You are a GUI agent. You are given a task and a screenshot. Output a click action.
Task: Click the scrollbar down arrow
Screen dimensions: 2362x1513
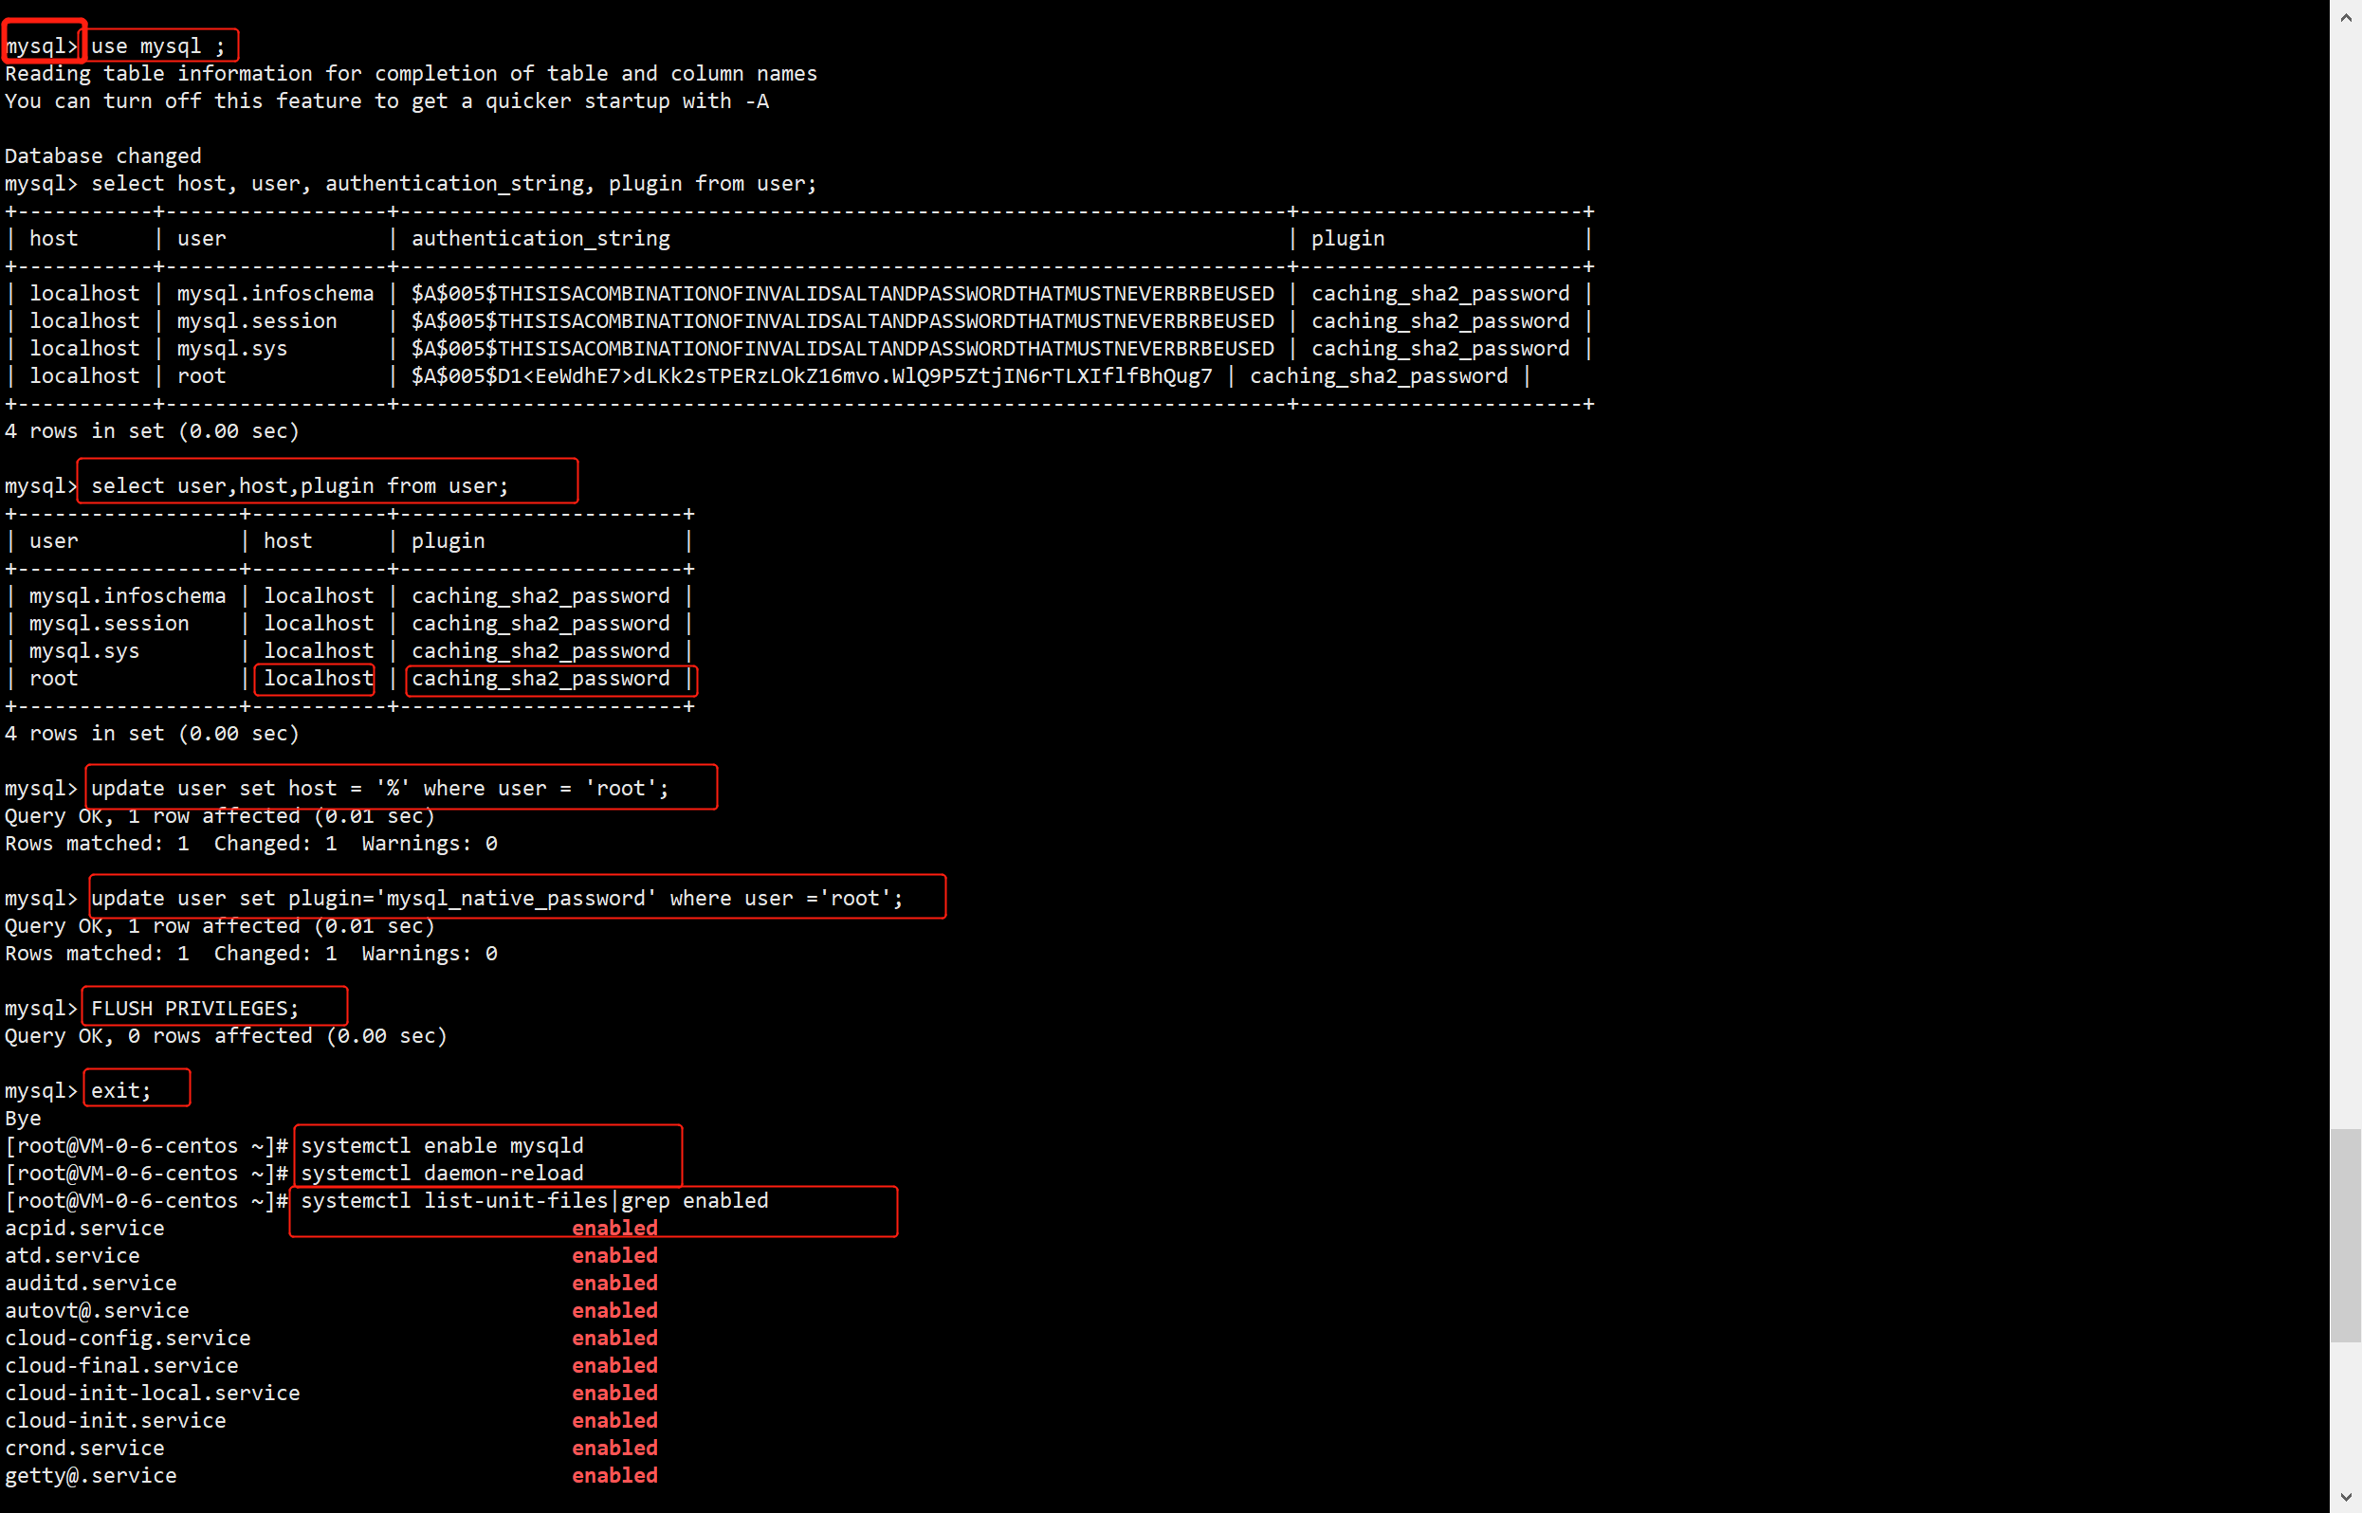pos(2345,1497)
